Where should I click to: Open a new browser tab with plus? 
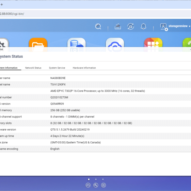click(x=2, y=5)
